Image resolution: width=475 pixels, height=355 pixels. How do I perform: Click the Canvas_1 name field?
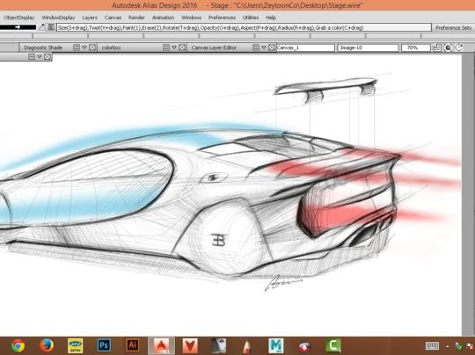point(305,47)
